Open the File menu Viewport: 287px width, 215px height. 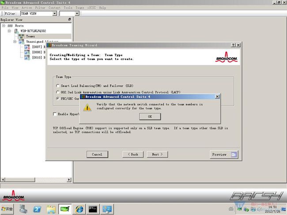[5, 8]
